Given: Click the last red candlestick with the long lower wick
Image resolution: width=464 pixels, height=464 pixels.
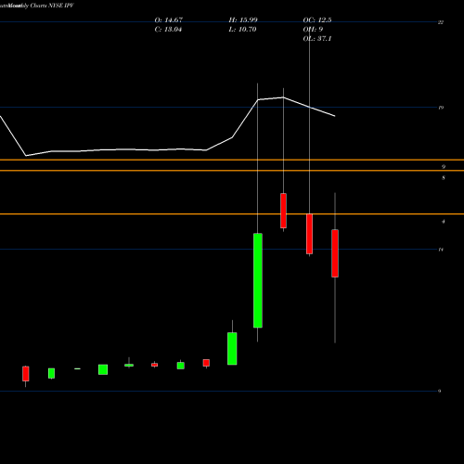Looking at the screenshot, I should [335, 253].
